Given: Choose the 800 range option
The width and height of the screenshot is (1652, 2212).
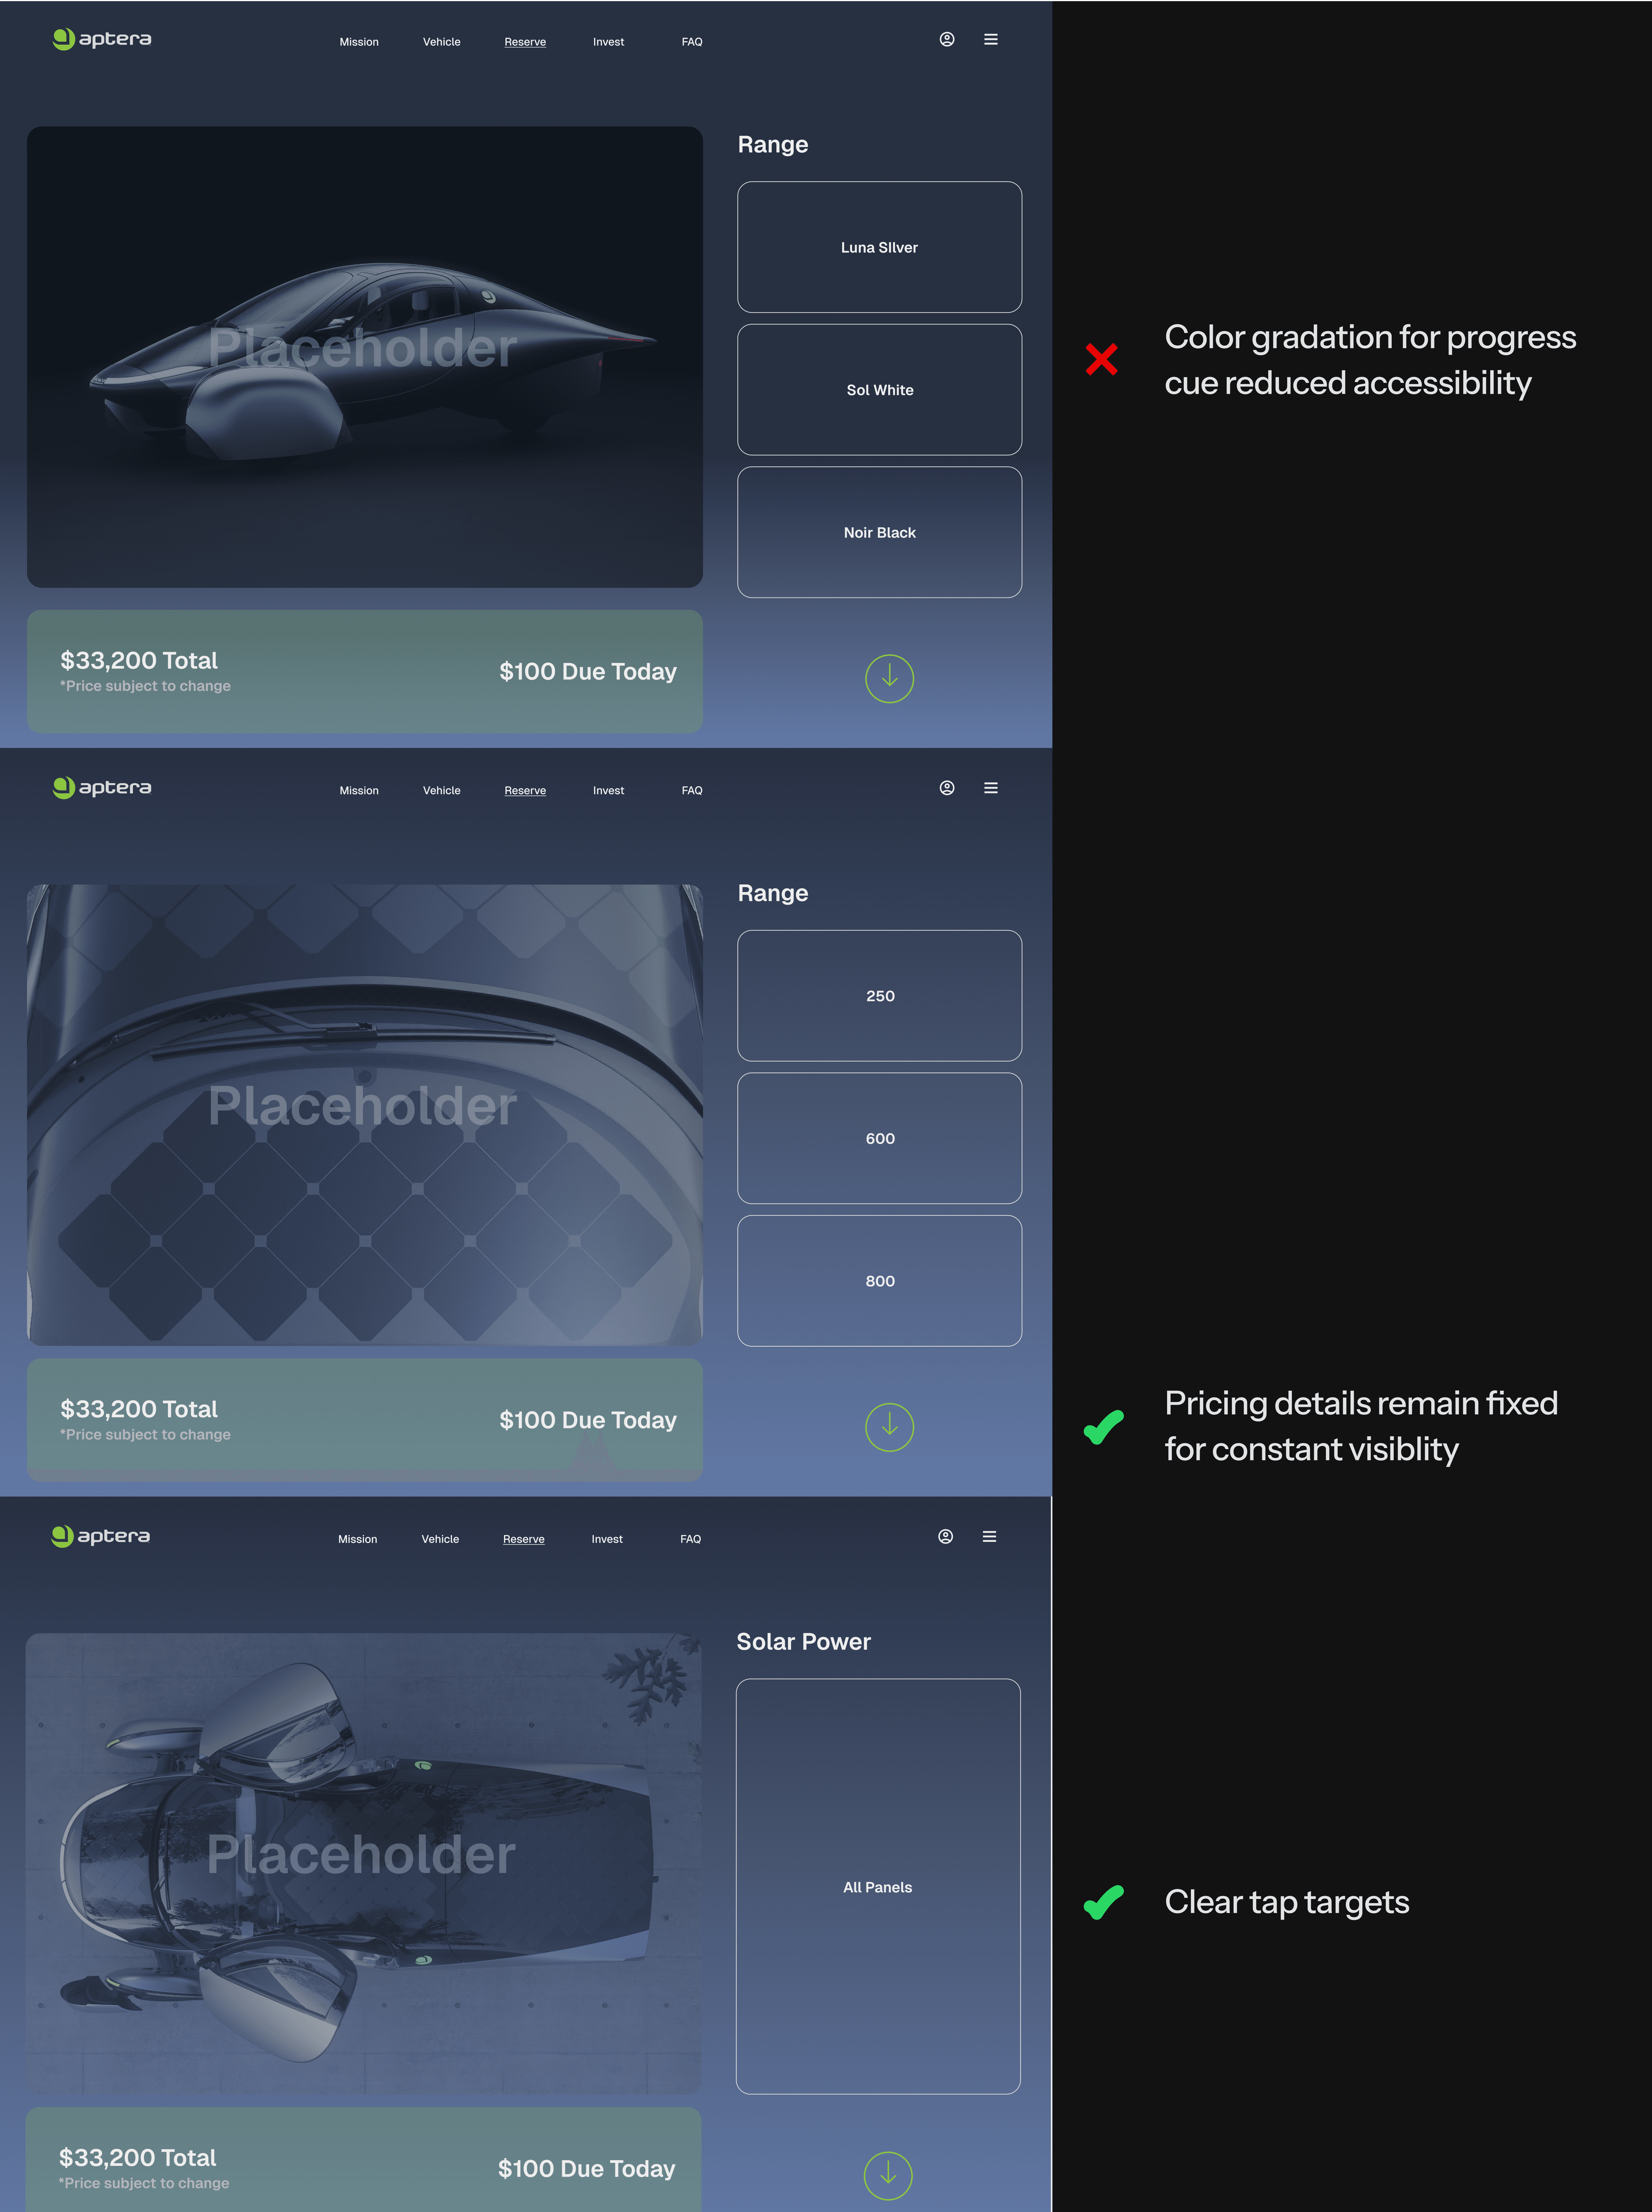Looking at the screenshot, I should (x=879, y=1281).
